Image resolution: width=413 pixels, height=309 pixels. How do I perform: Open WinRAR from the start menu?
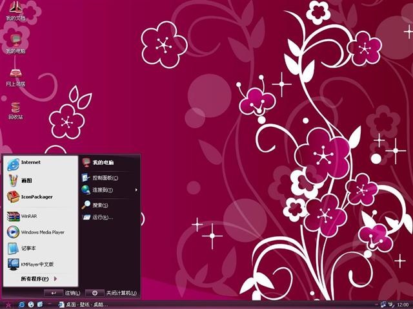point(41,216)
